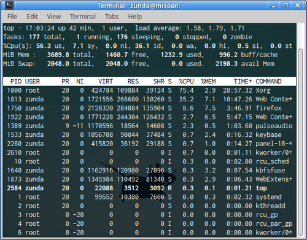
Task: Click the 75.4 CPU value for Xorg
Action: click(186, 90)
